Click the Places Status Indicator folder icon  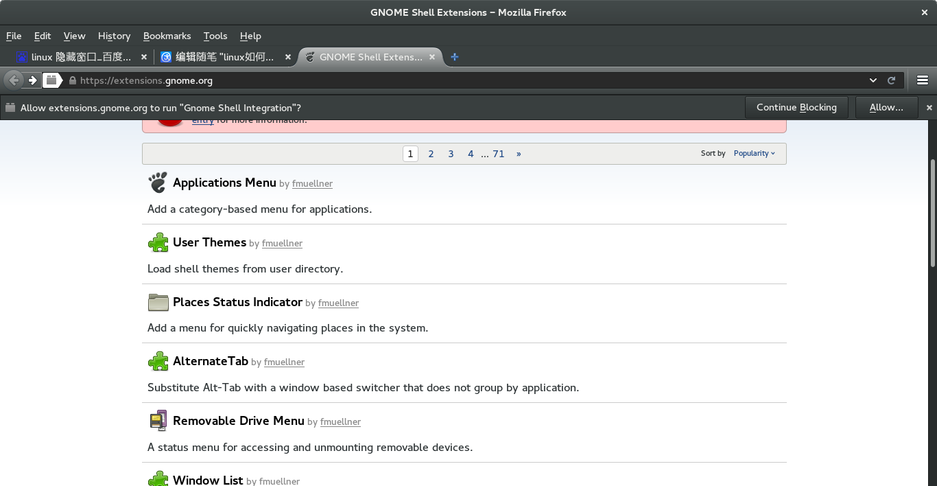click(158, 302)
